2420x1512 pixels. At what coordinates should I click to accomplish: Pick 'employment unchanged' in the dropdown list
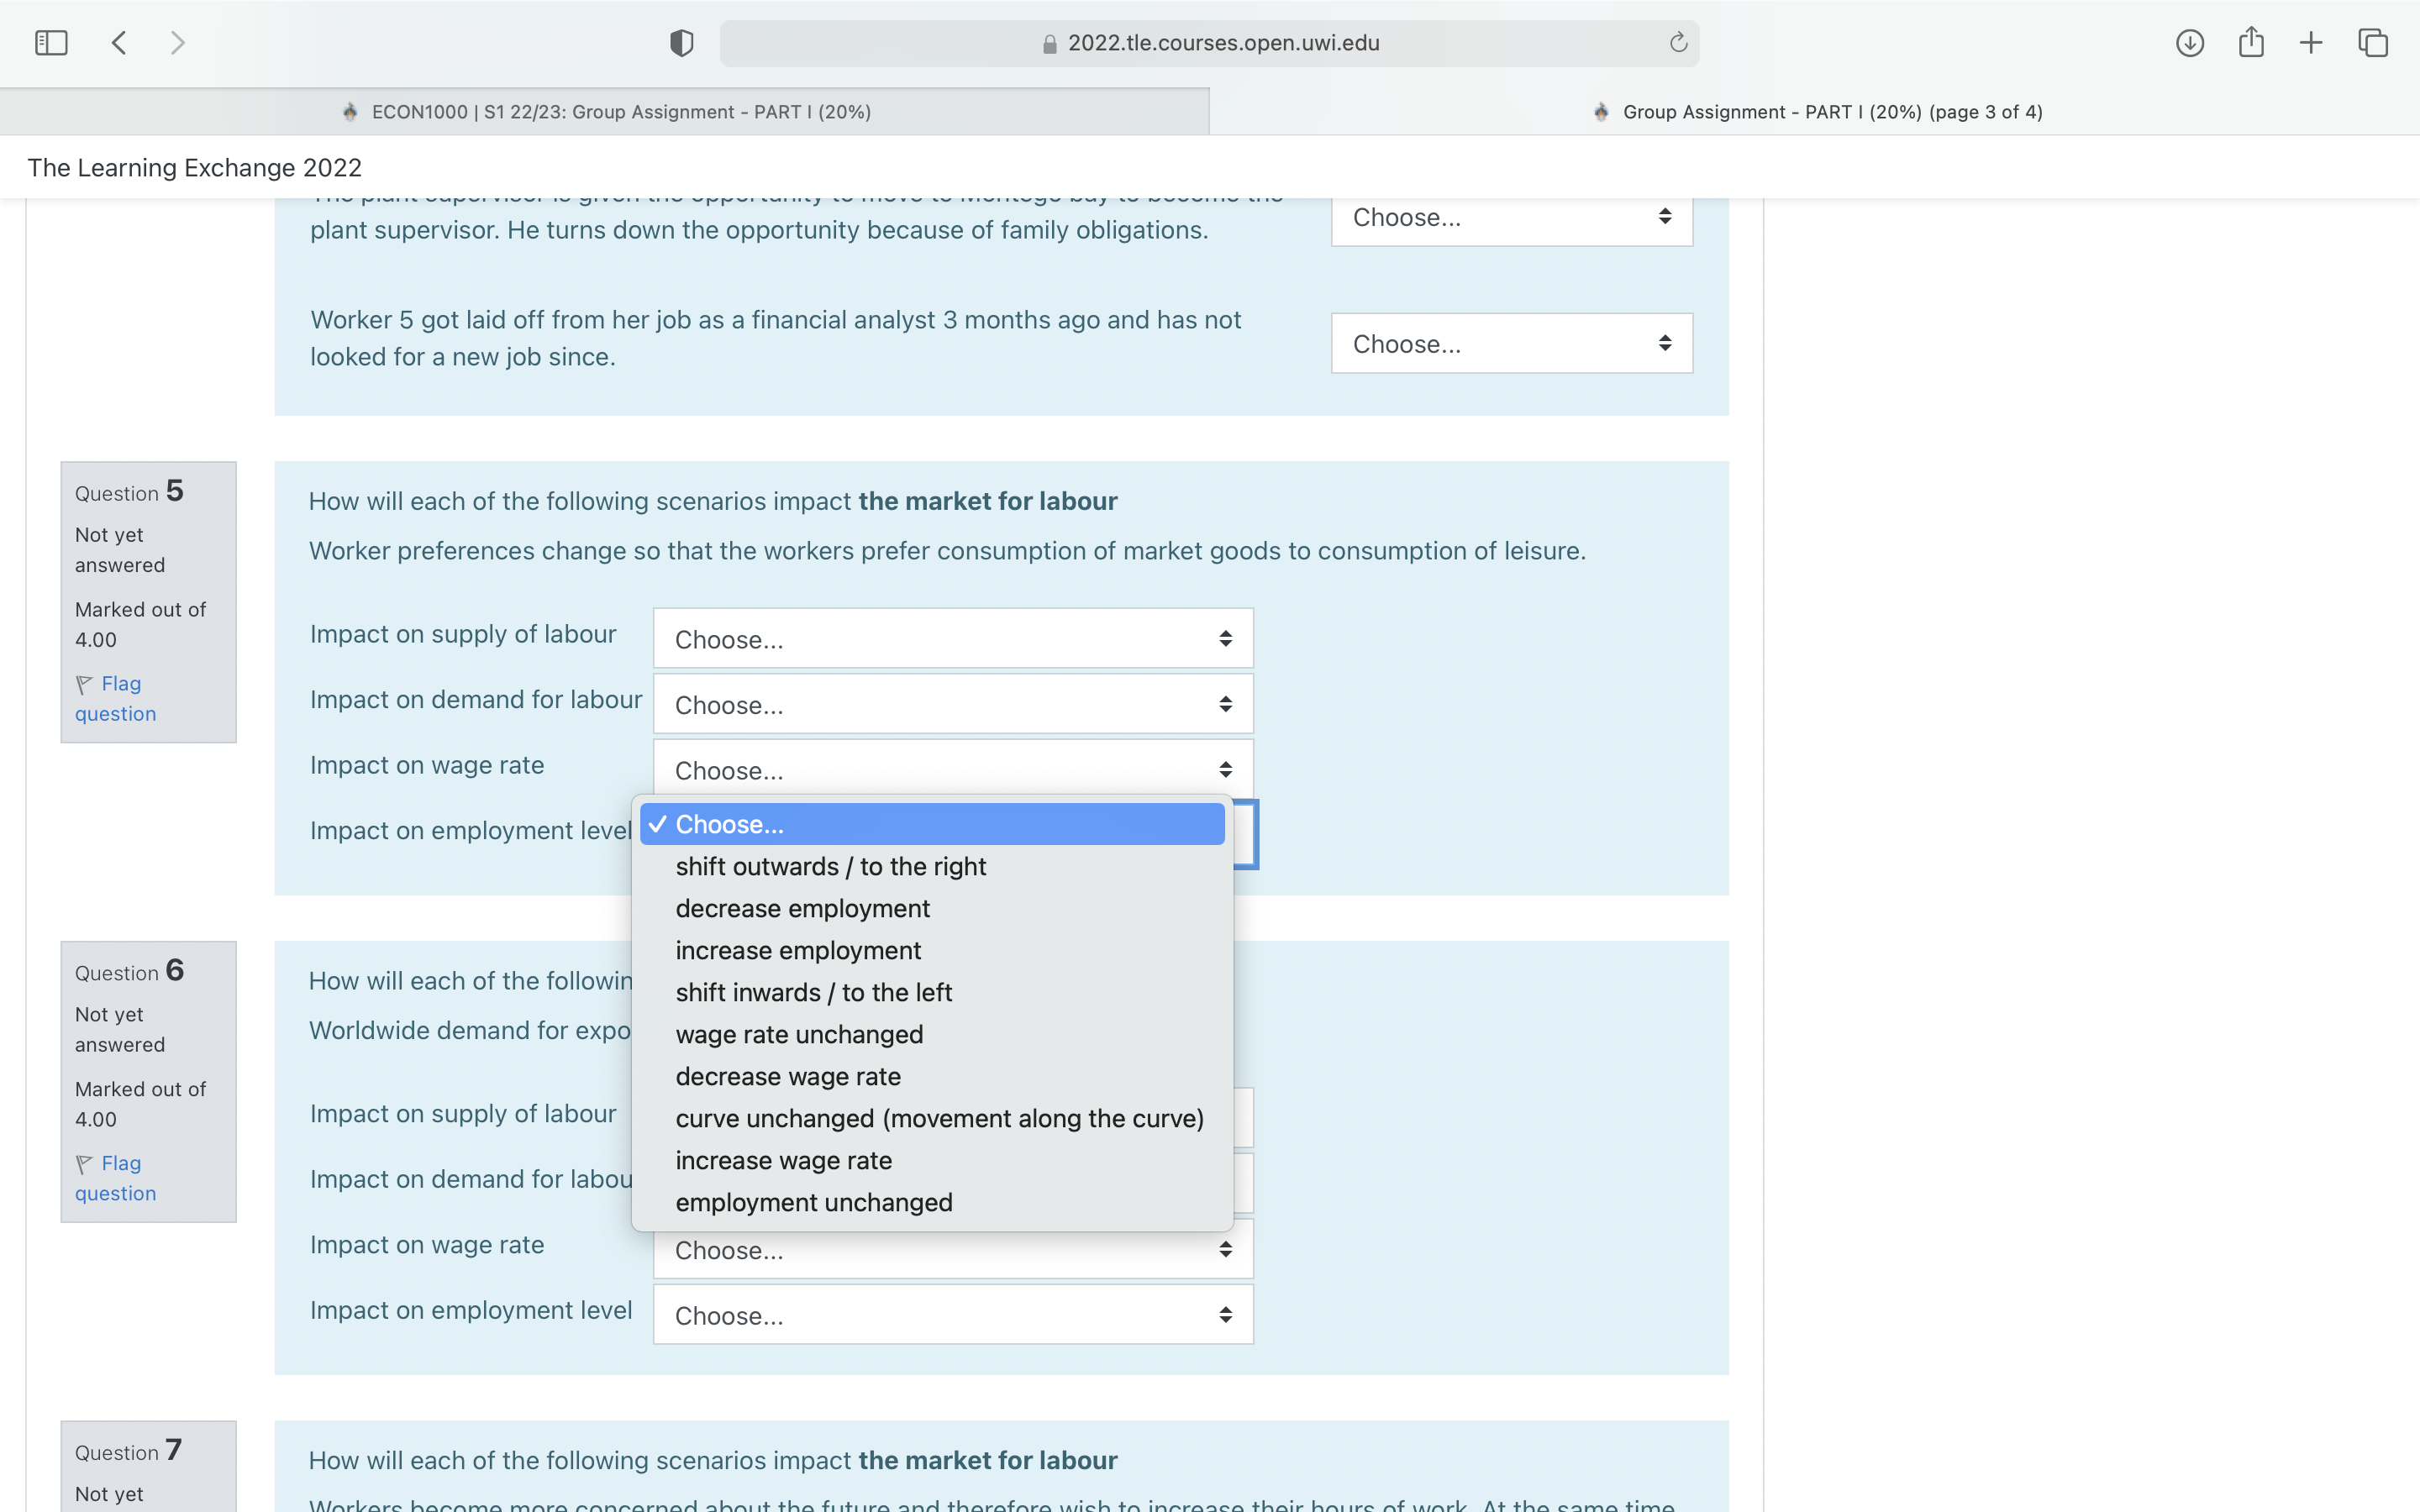click(813, 1202)
